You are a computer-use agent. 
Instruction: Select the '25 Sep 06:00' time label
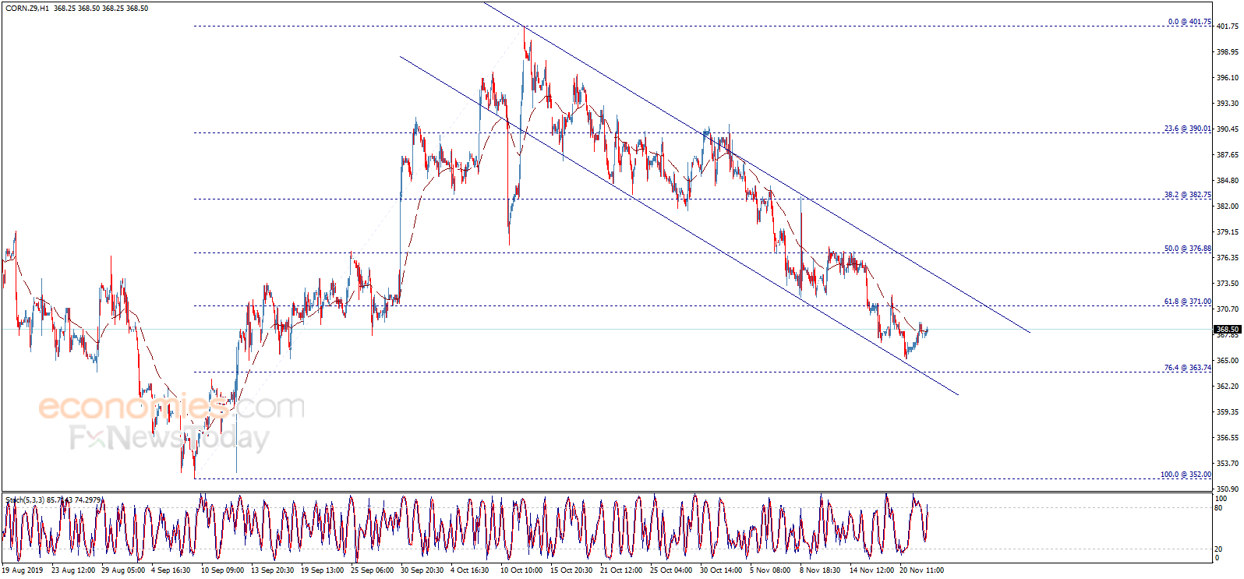(x=372, y=570)
